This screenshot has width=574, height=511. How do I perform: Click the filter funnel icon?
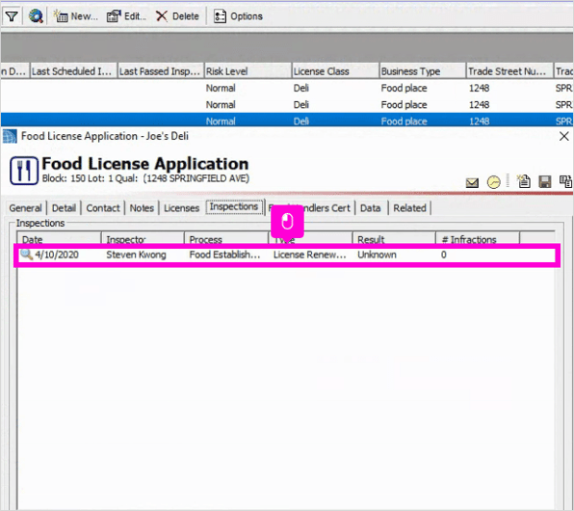[x=12, y=16]
